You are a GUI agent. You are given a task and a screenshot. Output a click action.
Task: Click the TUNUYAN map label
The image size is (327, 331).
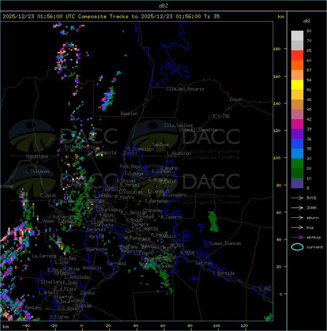tap(83, 306)
